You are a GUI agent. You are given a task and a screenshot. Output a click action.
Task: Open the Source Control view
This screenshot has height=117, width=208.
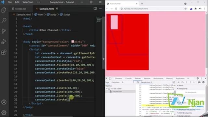click(x=4, y=31)
